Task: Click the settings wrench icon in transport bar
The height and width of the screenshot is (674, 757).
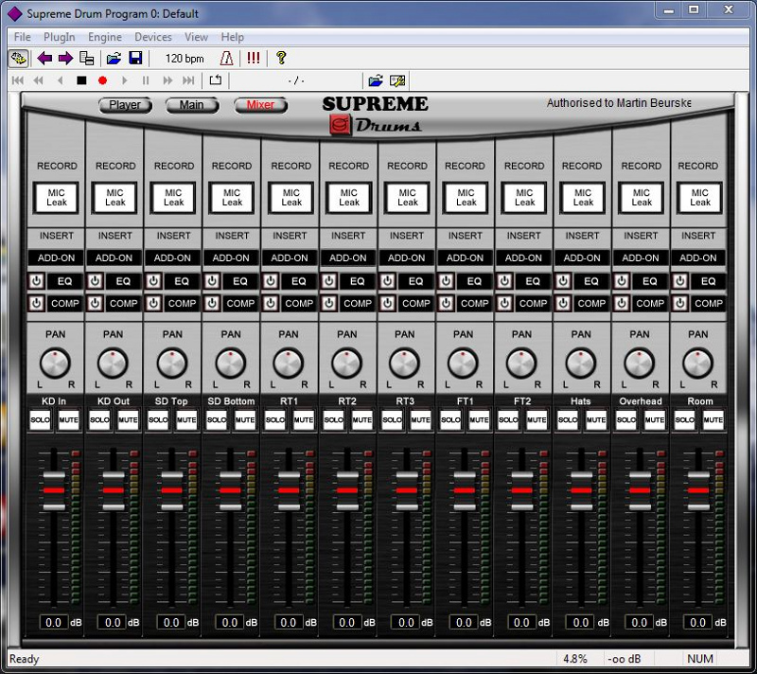Action: pos(397,80)
